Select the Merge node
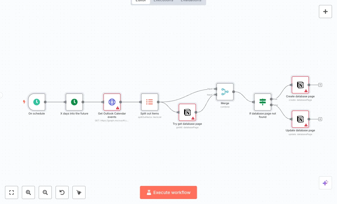Viewport: 337px width, 204px height. point(225,92)
